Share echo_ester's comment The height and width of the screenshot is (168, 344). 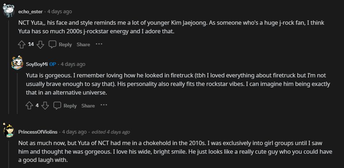(83, 44)
